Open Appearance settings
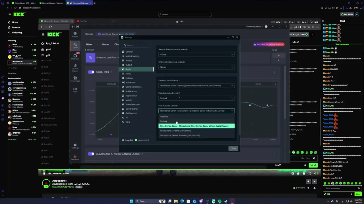This screenshot has width=364, height=204. tap(131, 95)
